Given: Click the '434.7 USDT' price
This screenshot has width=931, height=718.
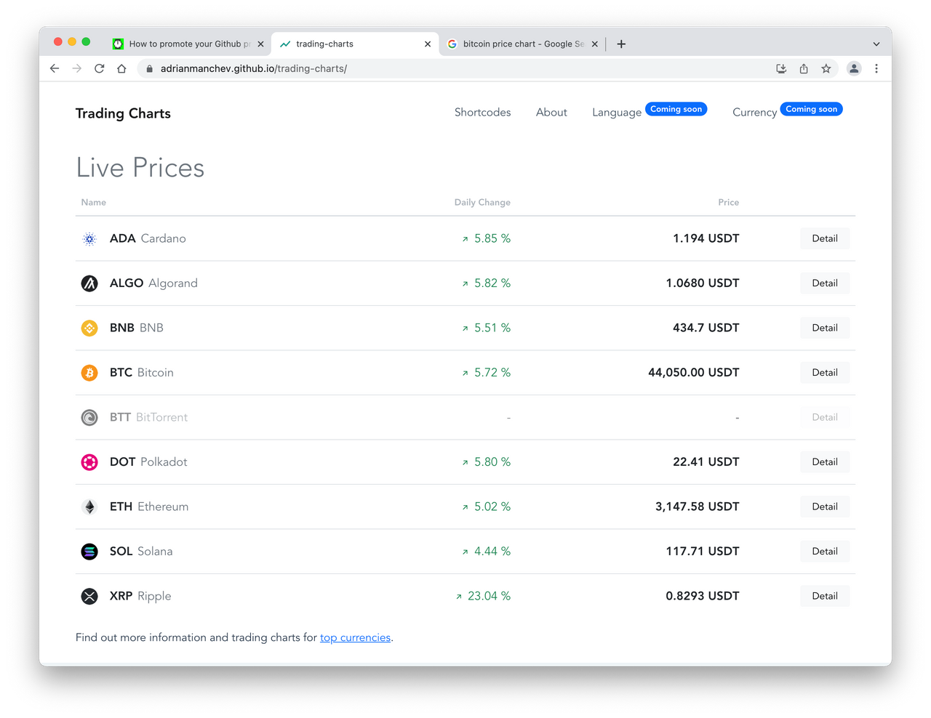Looking at the screenshot, I should (706, 328).
